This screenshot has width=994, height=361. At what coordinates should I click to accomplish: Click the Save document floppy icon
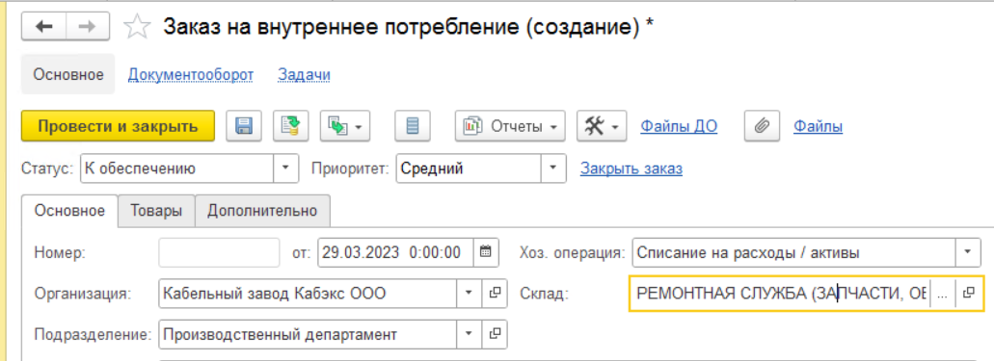pyautogui.click(x=244, y=126)
